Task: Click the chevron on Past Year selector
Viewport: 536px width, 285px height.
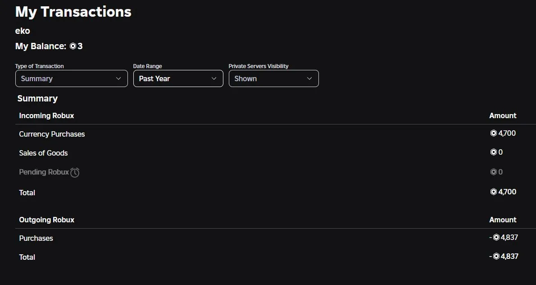Action: tap(214, 78)
